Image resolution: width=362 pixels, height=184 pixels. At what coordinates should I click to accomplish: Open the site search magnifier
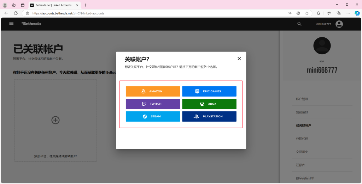click(x=299, y=24)
